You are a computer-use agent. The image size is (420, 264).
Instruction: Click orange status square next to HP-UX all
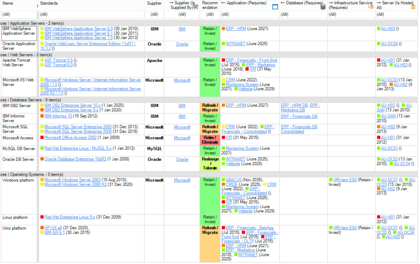(42, 228)
